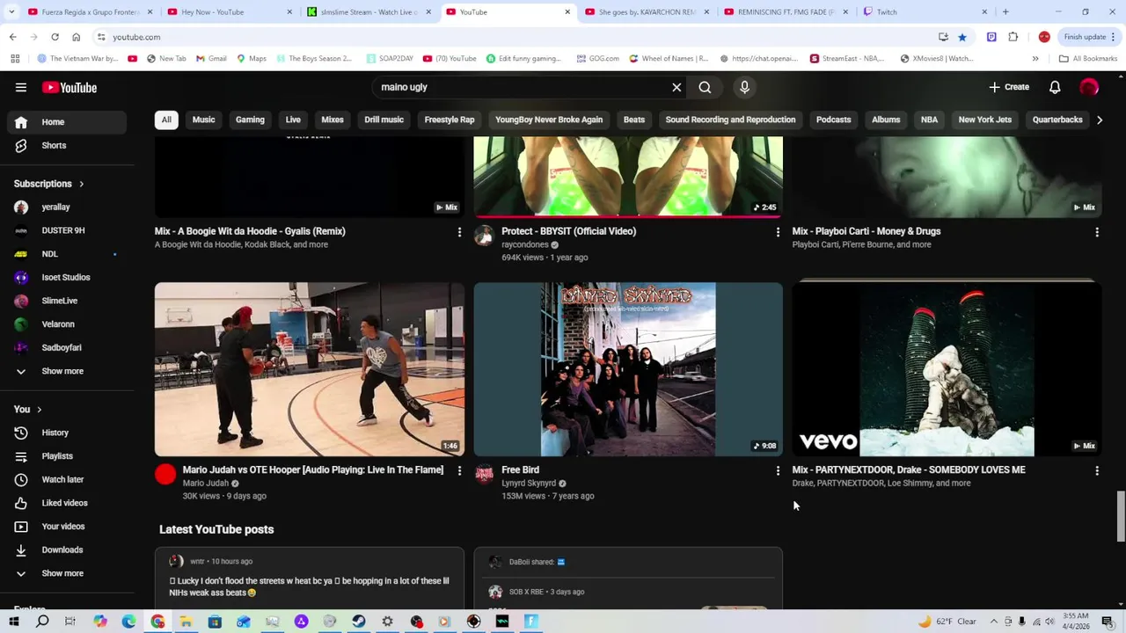Open options menu for Free Bird video
Viewport: 1126px width, 633px height.
click(778, 471)
